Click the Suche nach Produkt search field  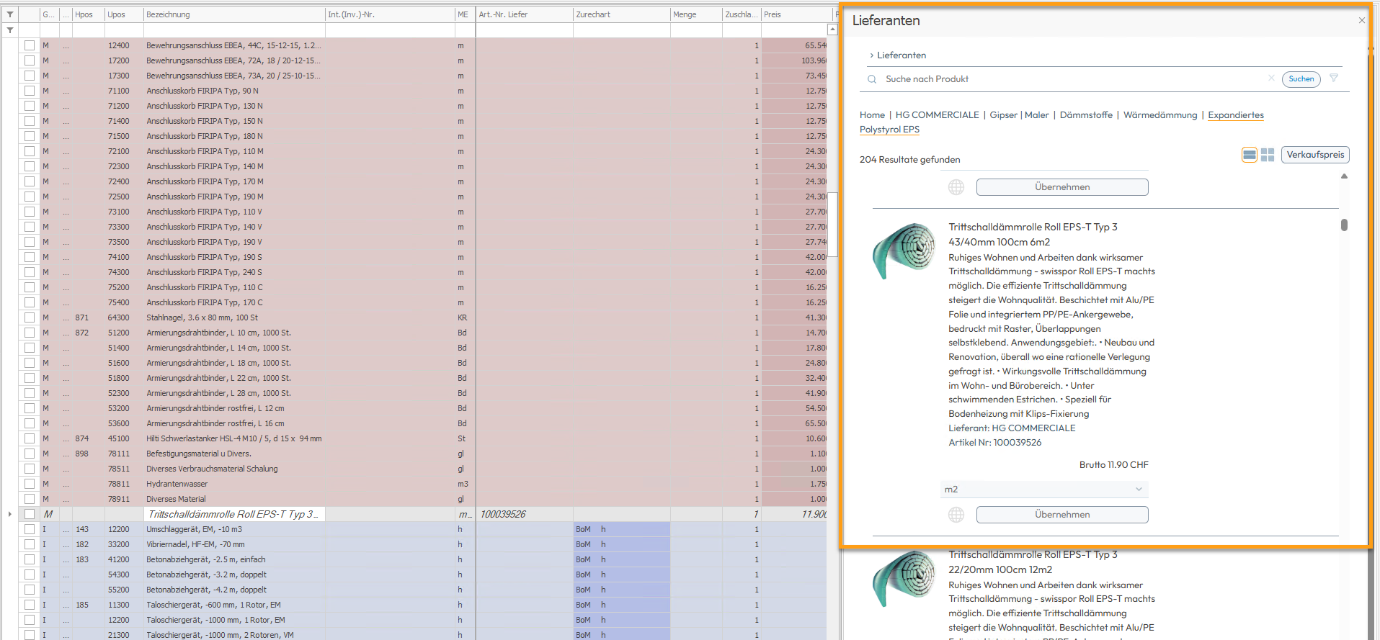click(1072, 79)
